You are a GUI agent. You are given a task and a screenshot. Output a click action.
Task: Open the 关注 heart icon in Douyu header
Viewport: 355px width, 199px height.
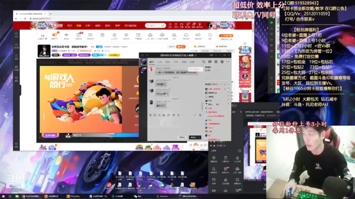176,25
